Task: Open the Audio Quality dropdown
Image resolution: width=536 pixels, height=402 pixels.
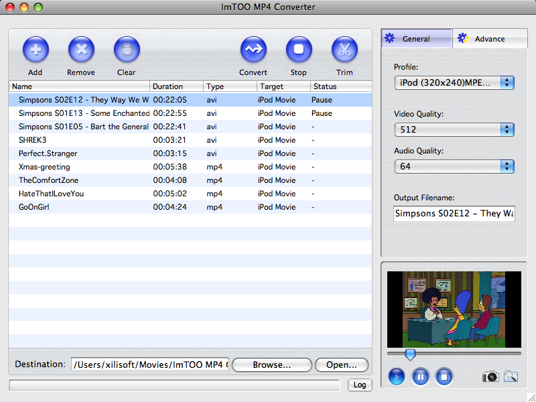Action: [454, 166]
